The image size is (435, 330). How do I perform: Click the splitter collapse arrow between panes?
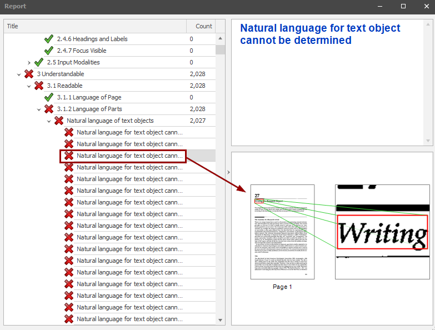tap(228, 172)
